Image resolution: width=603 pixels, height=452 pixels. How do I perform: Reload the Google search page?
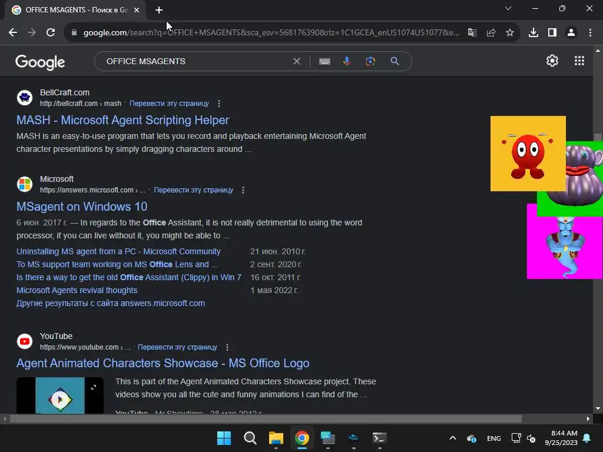[51, 33]
